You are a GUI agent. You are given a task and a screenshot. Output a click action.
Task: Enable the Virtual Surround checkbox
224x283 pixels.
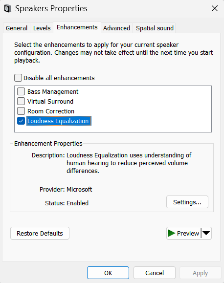click(x=21, y=101)
